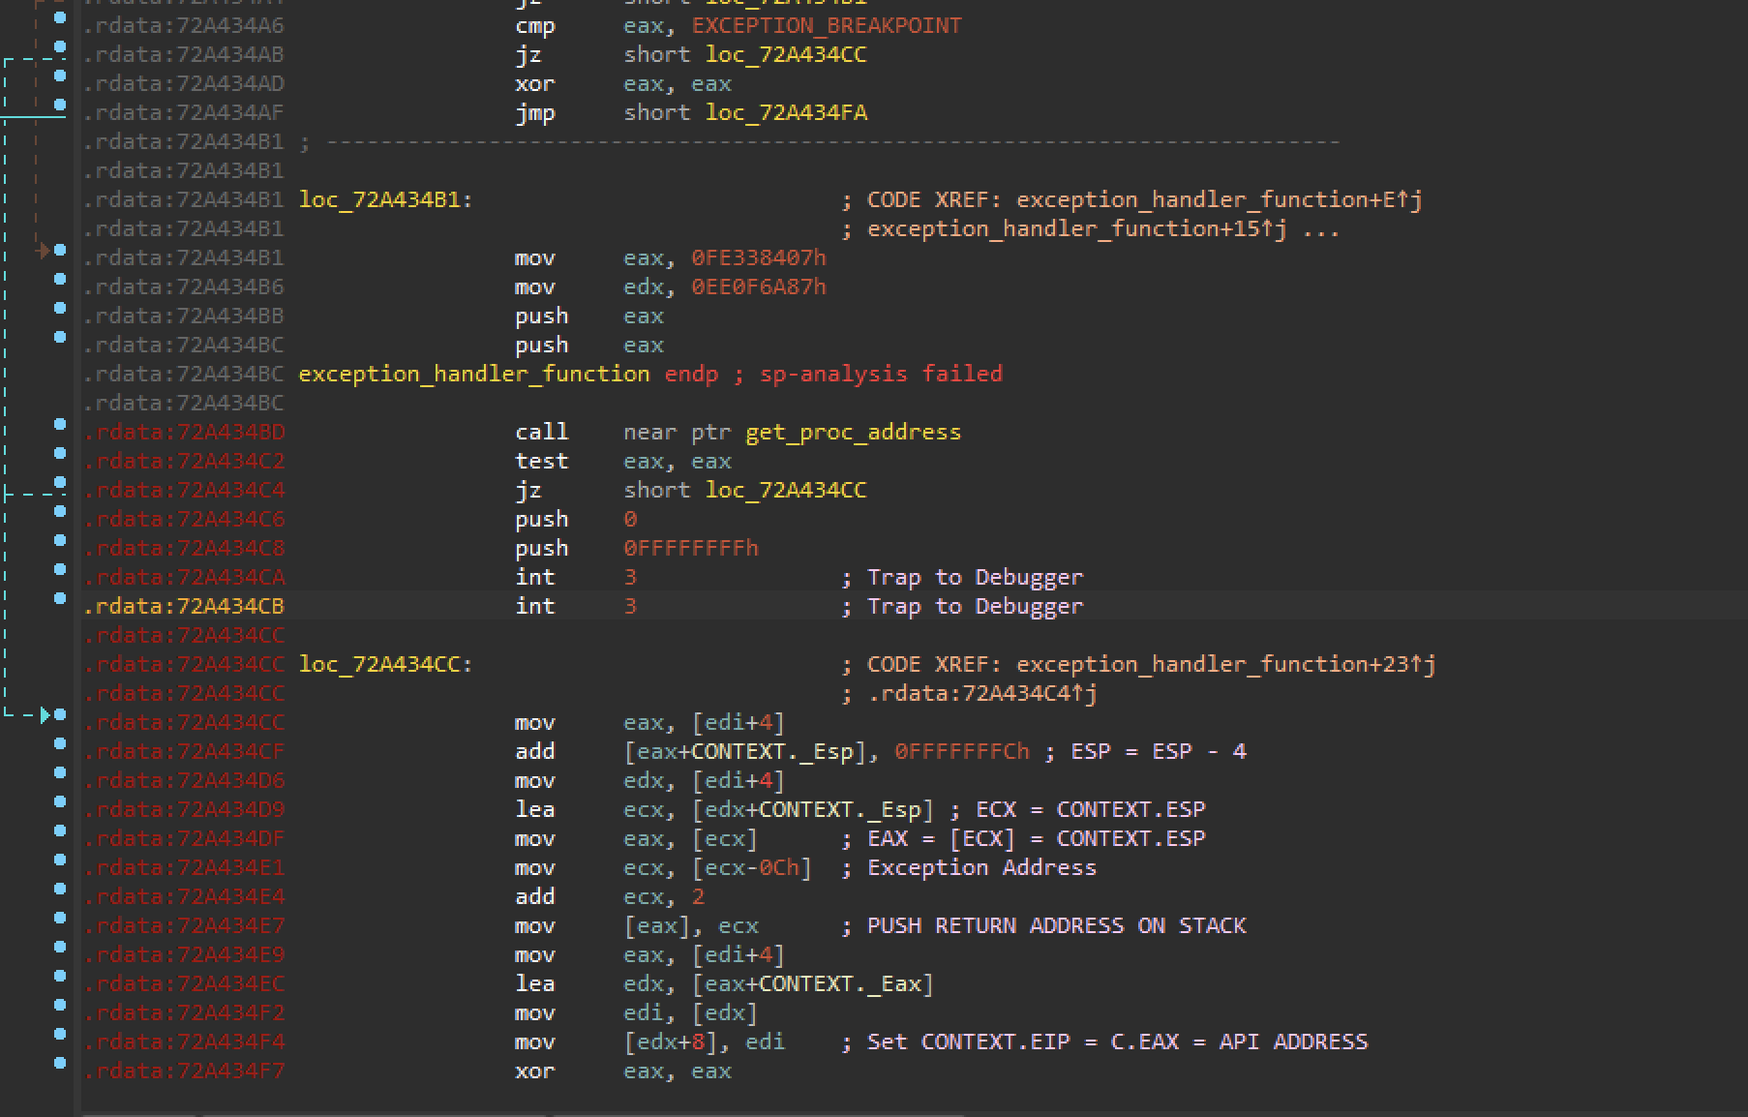Open xref exception_handler_function+E↑j
Viewport: 1748px width, 1117px height.
click(x=1220, y=200)
